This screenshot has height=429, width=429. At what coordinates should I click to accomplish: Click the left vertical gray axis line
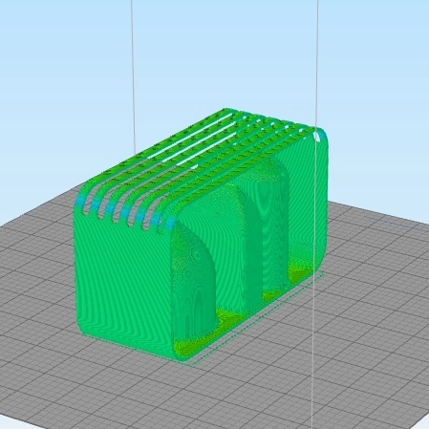click(133, 76)
